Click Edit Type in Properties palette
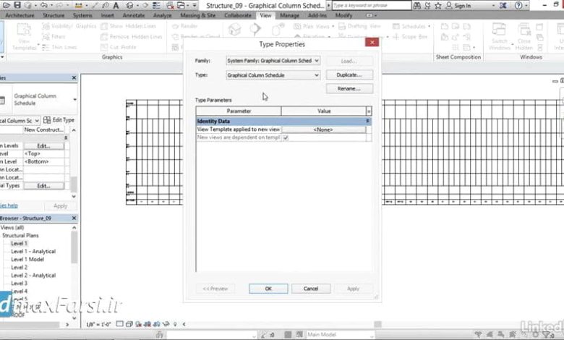This screenshot has width=564, height=340. pyautogui.click(x=59, y=120)
